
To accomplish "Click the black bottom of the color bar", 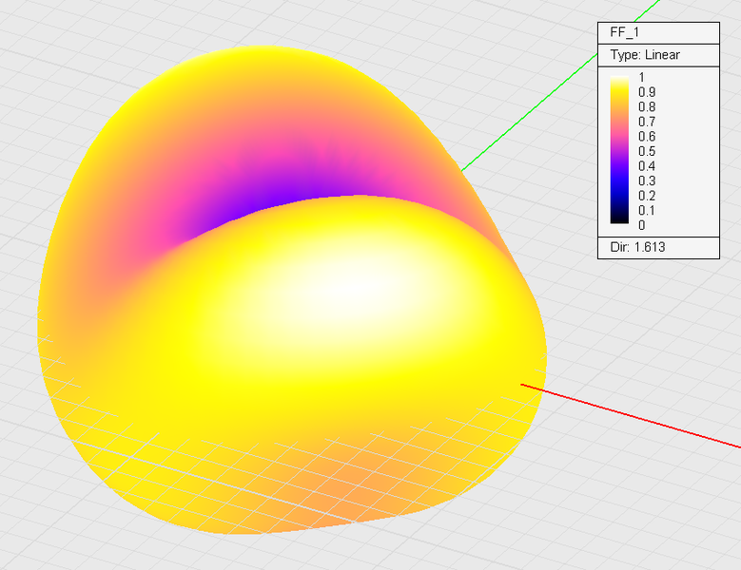I will 620,218.
